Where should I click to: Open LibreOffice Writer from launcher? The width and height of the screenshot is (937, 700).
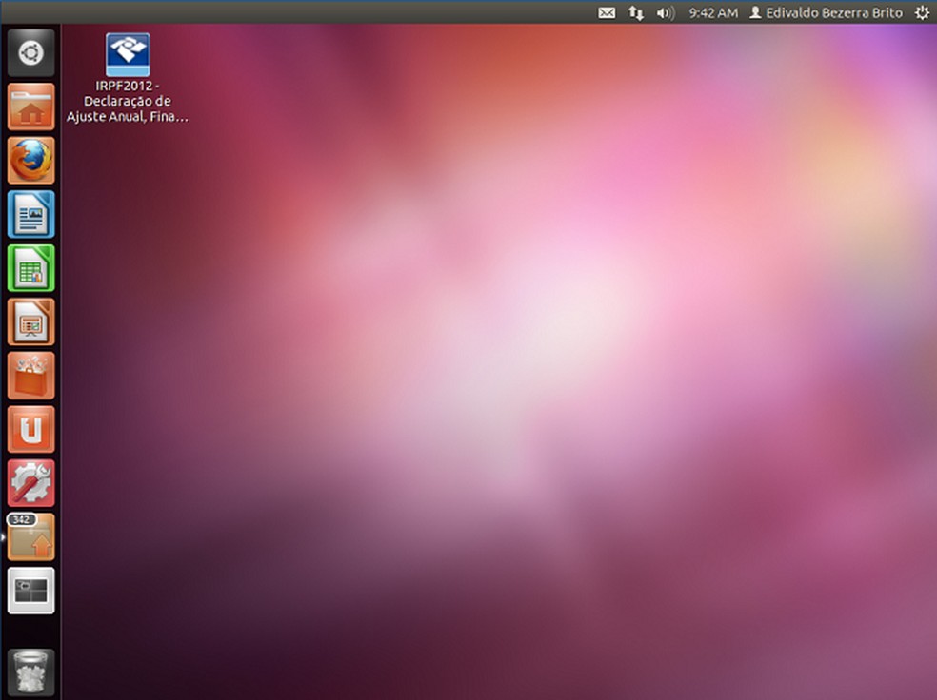tap(31, 214)
